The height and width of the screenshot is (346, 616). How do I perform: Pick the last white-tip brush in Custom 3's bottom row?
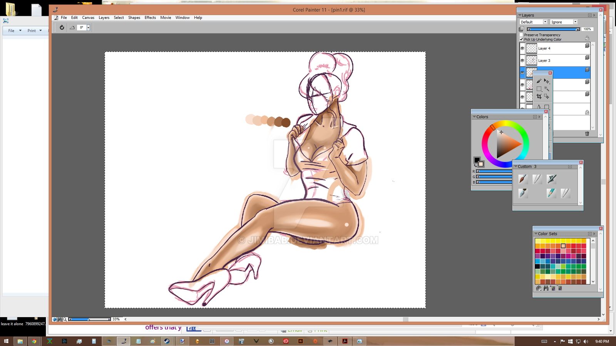pos(566,193)
